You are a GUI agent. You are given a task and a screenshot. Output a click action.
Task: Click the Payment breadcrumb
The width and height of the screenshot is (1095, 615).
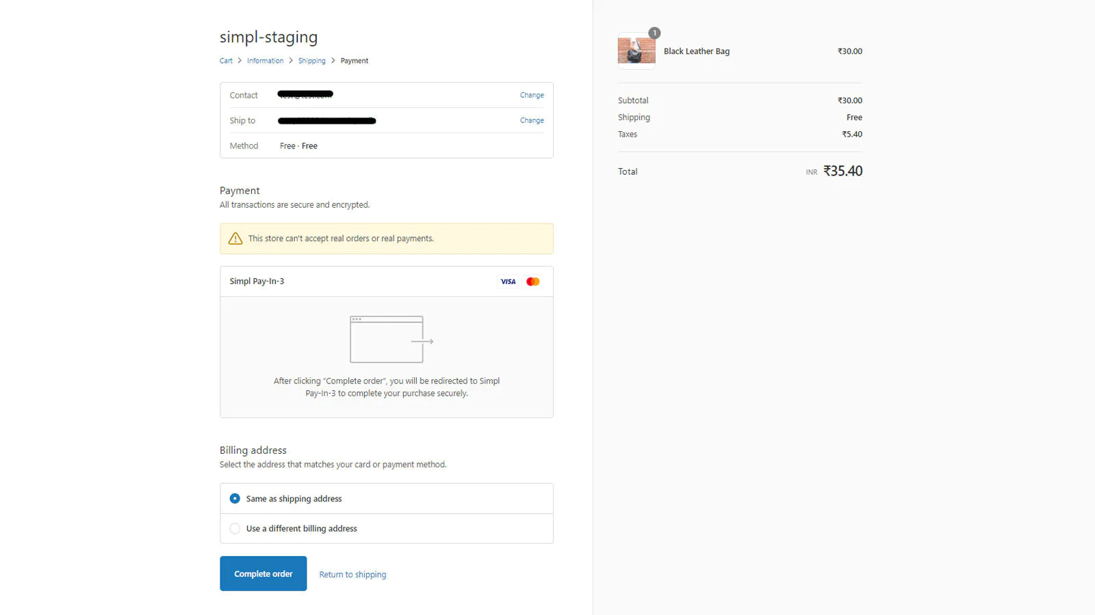(x=355, y=61)
